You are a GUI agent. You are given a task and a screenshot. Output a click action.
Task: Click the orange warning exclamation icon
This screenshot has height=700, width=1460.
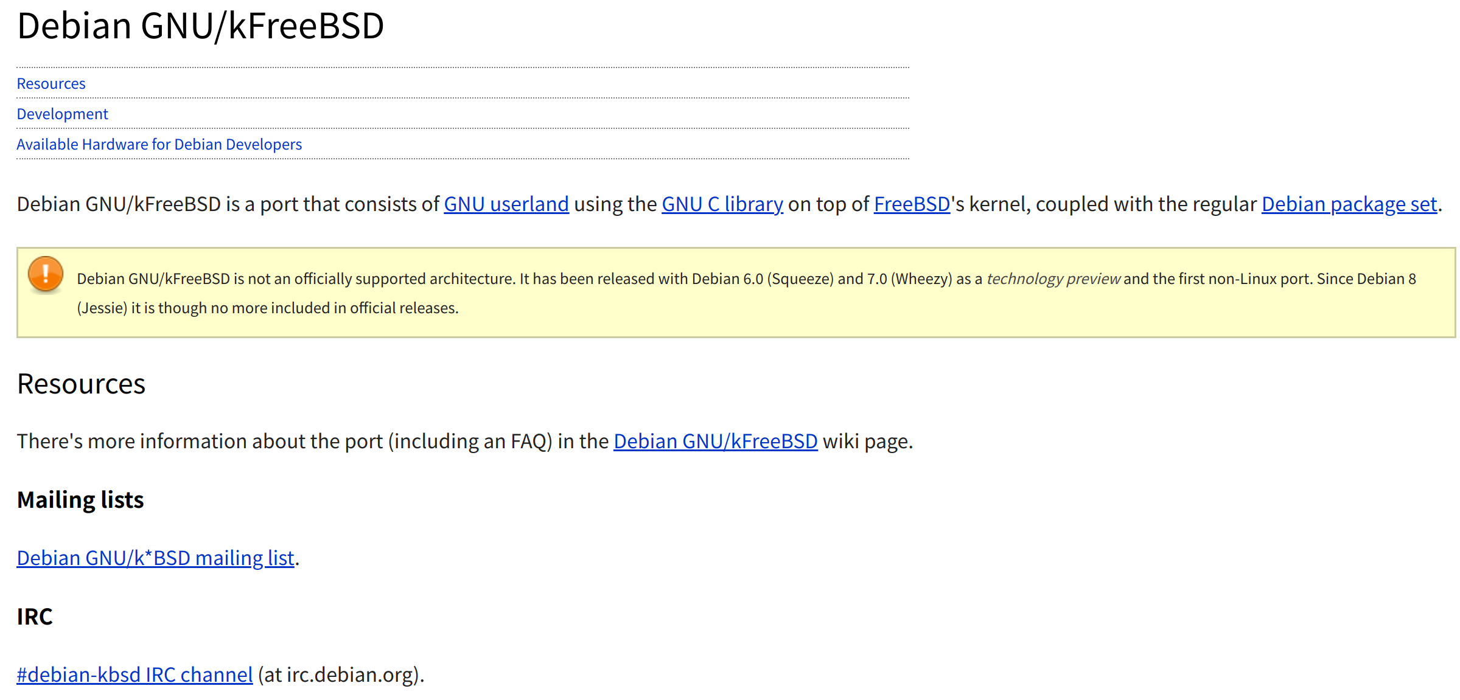point(46,274)
